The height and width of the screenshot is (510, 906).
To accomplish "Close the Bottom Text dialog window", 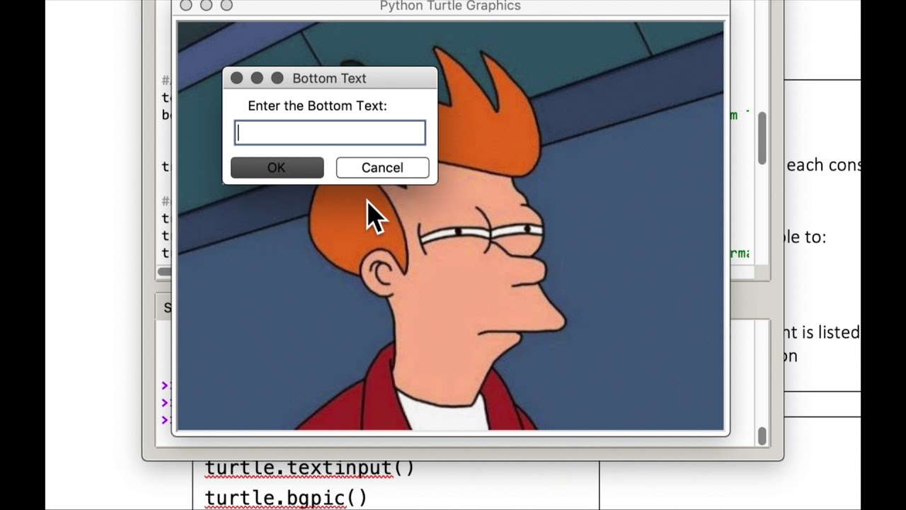I will point(237,78).
